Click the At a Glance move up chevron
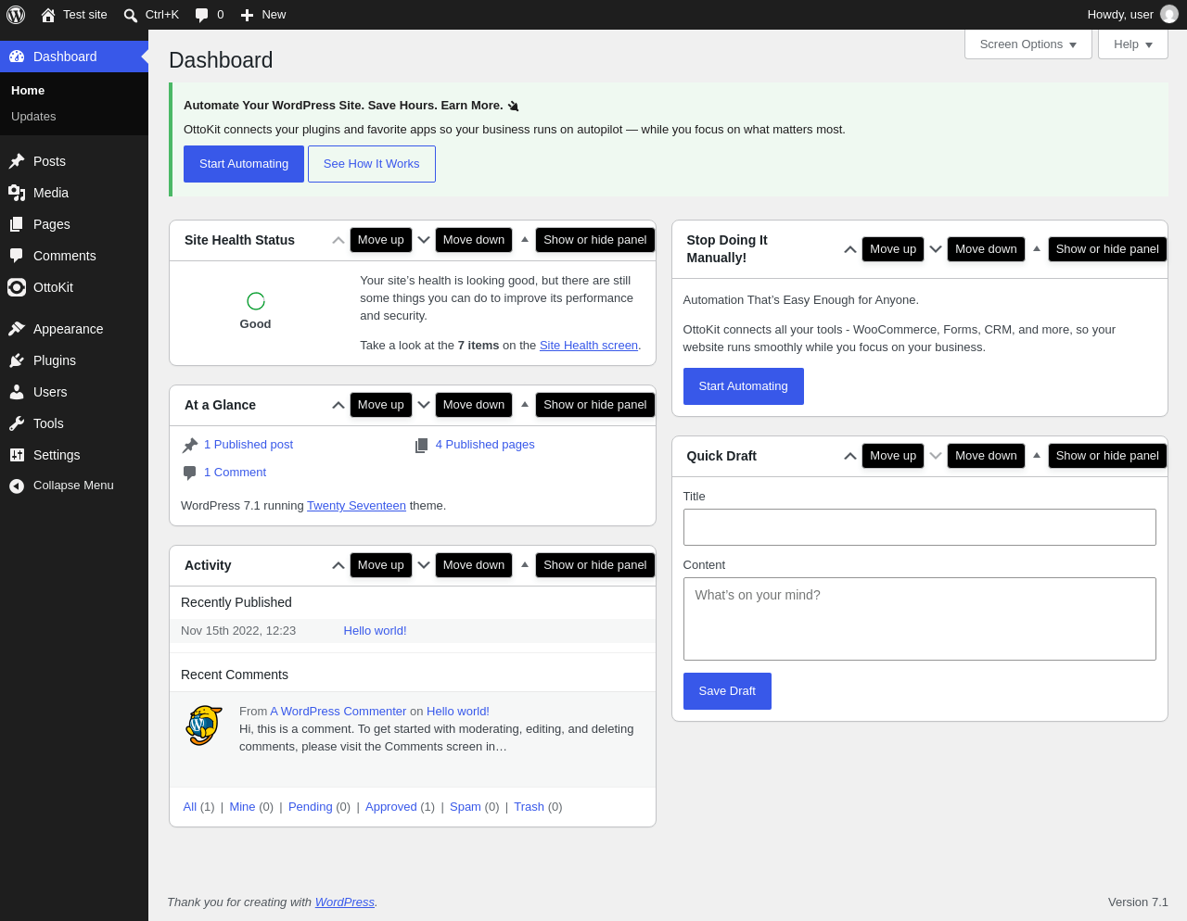The height and width of the screenshot is (921, 1187). (x=338, y=405)
